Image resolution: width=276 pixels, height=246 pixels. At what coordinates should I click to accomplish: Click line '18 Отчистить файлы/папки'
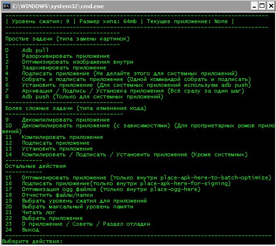click(x=49, y=195)
